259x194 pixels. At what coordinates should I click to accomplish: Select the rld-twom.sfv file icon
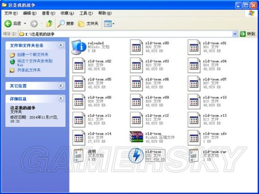tap(194, 138)
